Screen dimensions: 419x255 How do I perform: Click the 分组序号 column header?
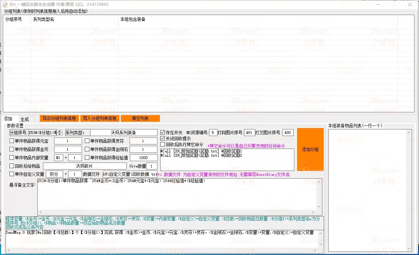[17, 20]
